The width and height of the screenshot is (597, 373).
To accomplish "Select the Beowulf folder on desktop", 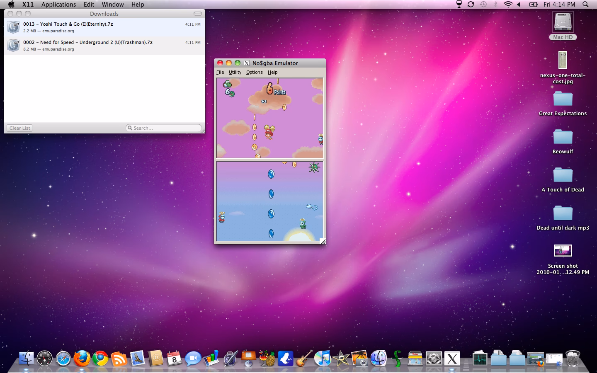I will click(x=563, y=142).
